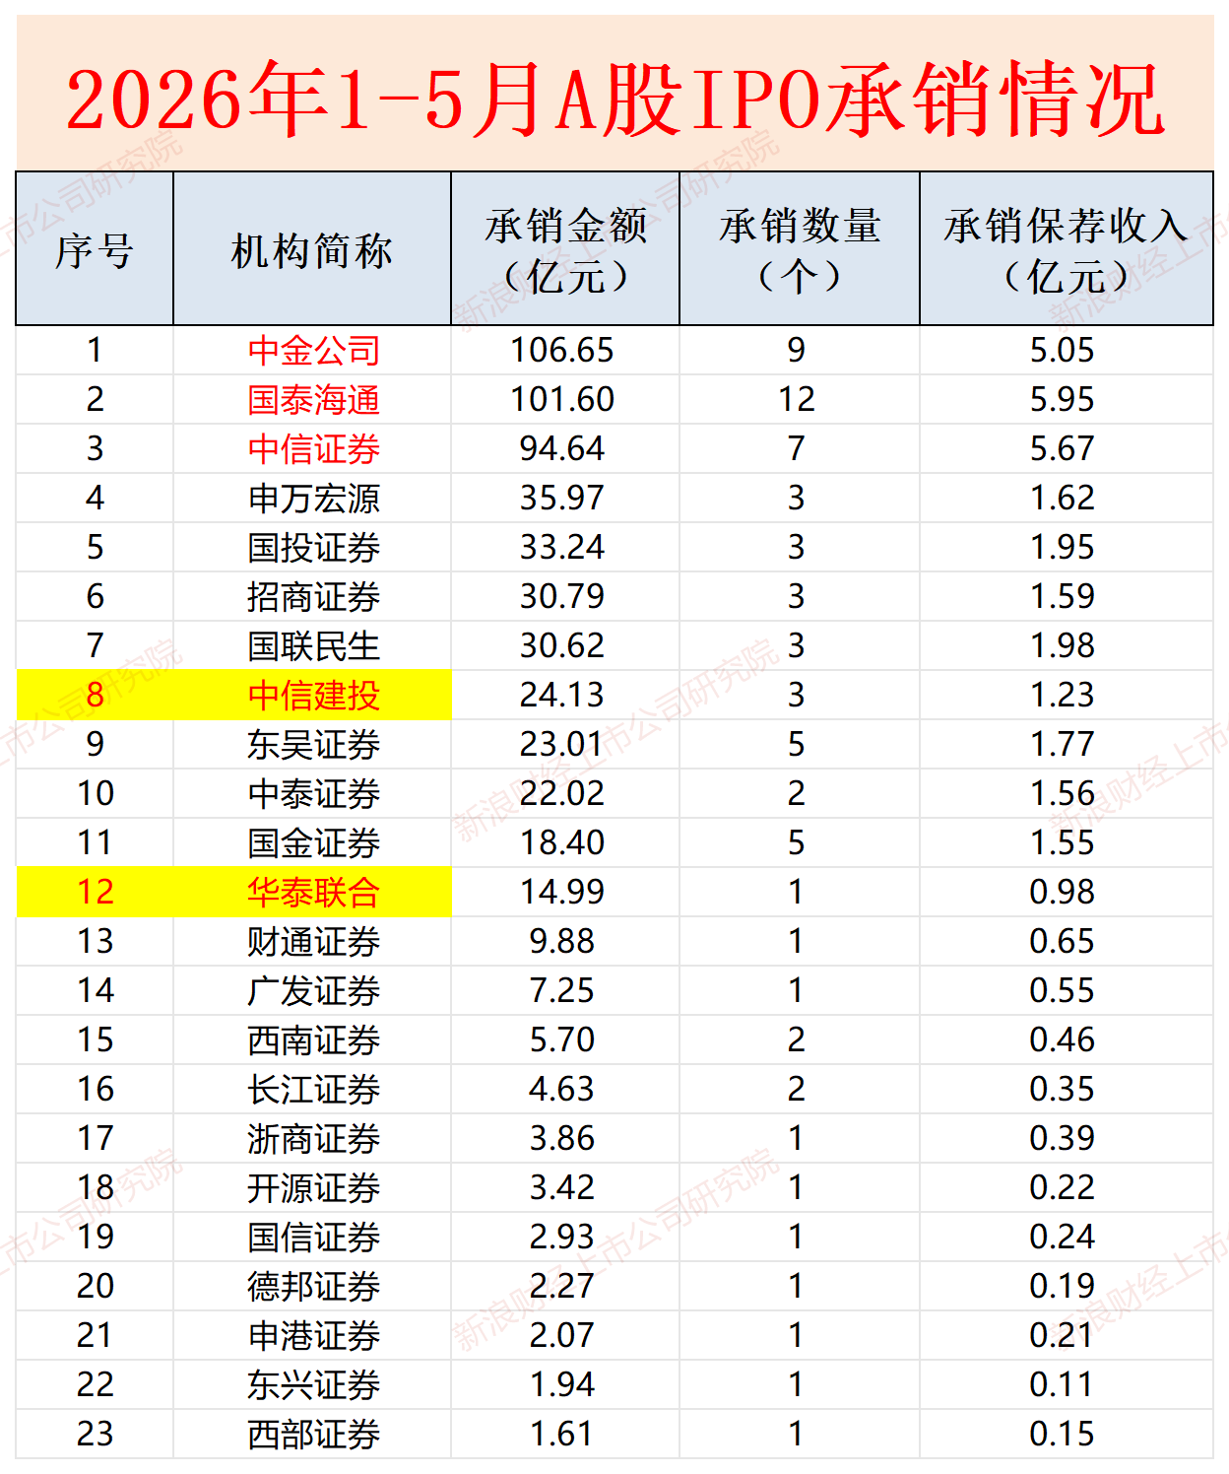Click the 德邦证券 name cell

pos(312,1287)
